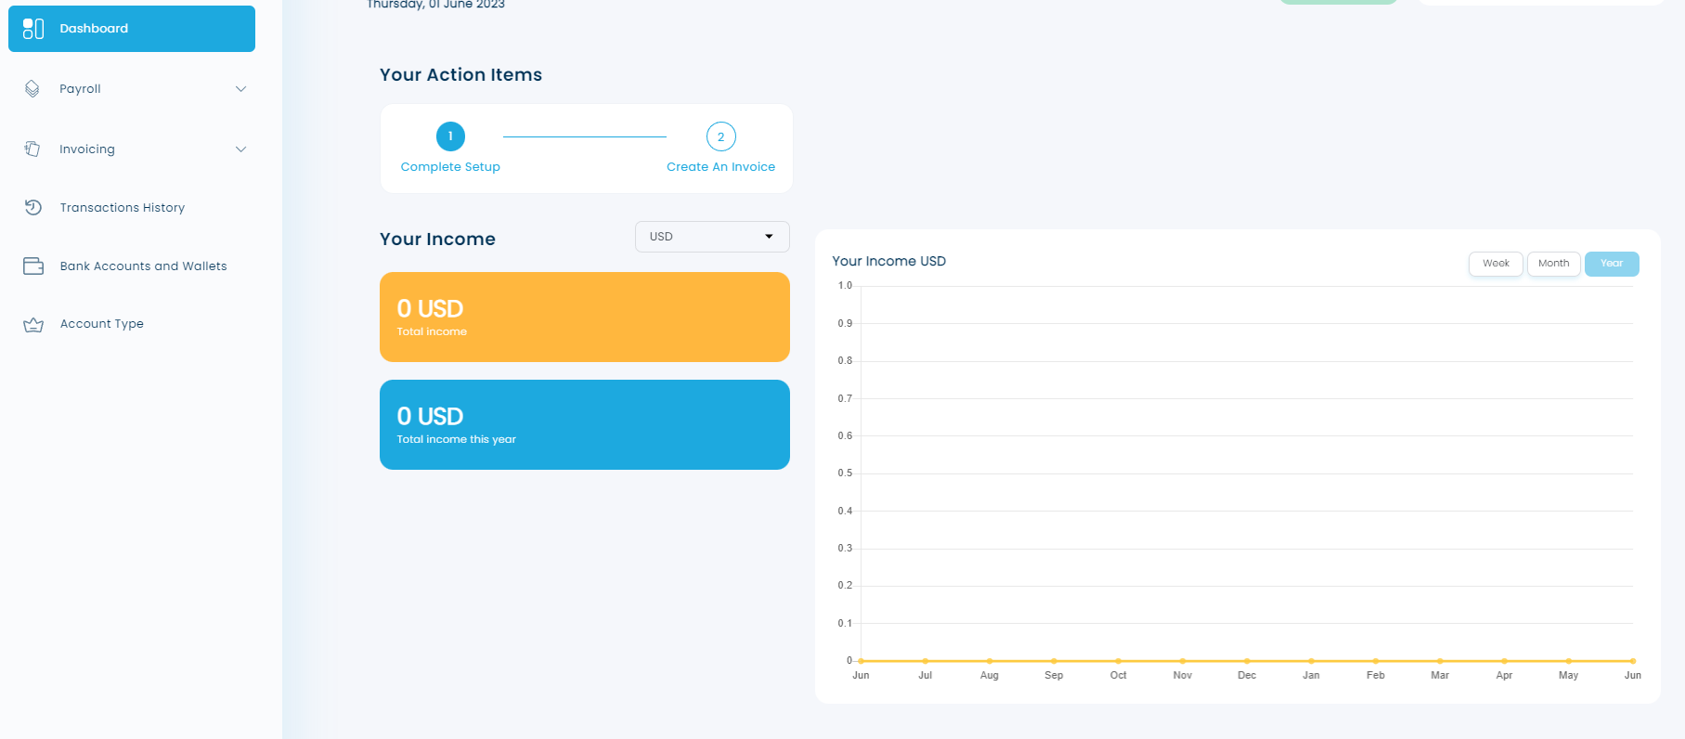Click the orange Total income card
Image resolution: width=1685 pixels, height=739 pixels.
tap(584, 317)
